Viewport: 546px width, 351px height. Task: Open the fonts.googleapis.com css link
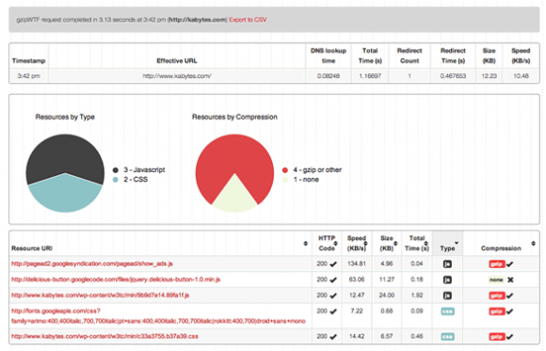(158, 316)
